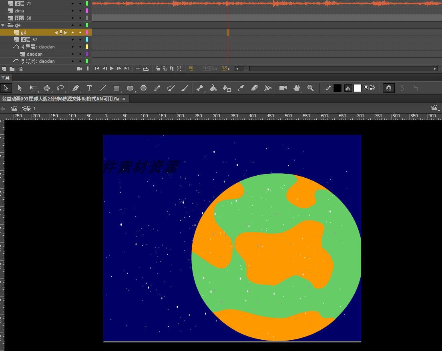Select the Line tool
442x351 pixels.
tap(103, 88)
